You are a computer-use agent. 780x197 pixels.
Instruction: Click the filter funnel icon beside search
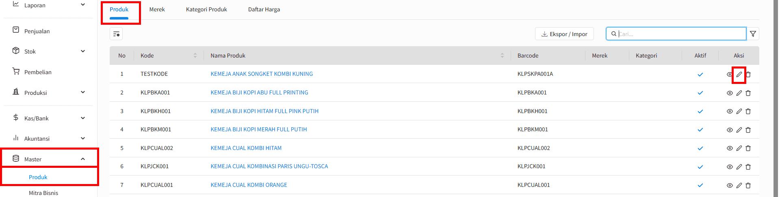753,34
